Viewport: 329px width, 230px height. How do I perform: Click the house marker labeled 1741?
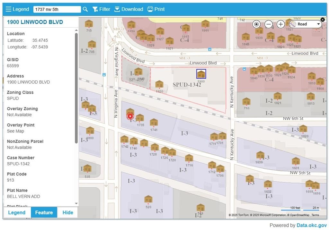[x=154, y=122]
